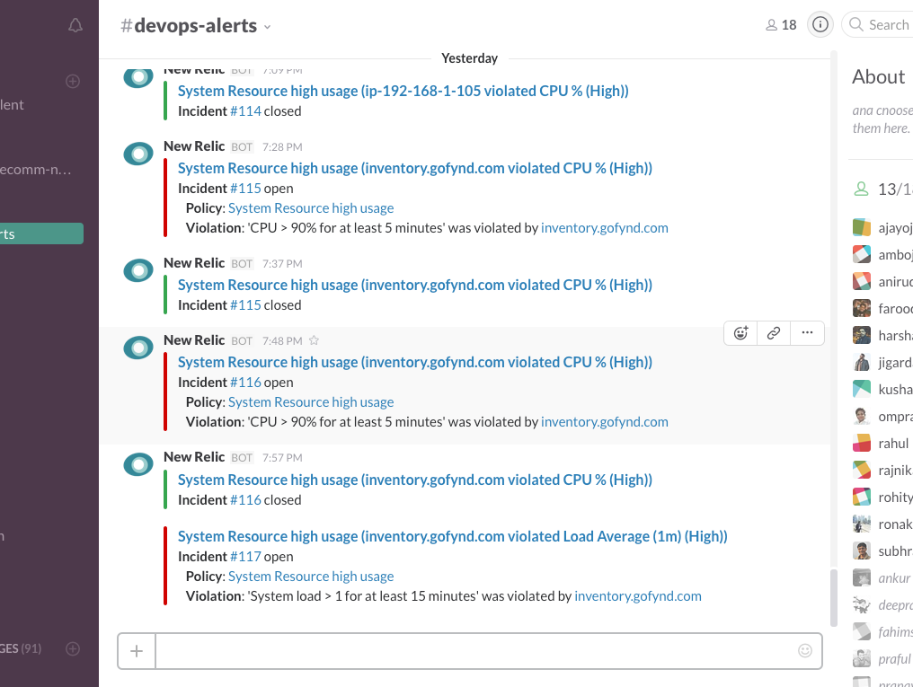Click member rahul in the member list
Image resolution: width=913 pixels, height=687 pixels.
[893, 443]
